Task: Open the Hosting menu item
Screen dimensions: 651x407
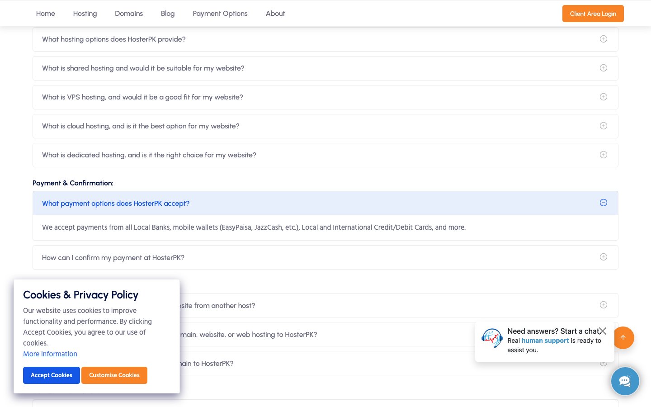Action: pos(85,14)
